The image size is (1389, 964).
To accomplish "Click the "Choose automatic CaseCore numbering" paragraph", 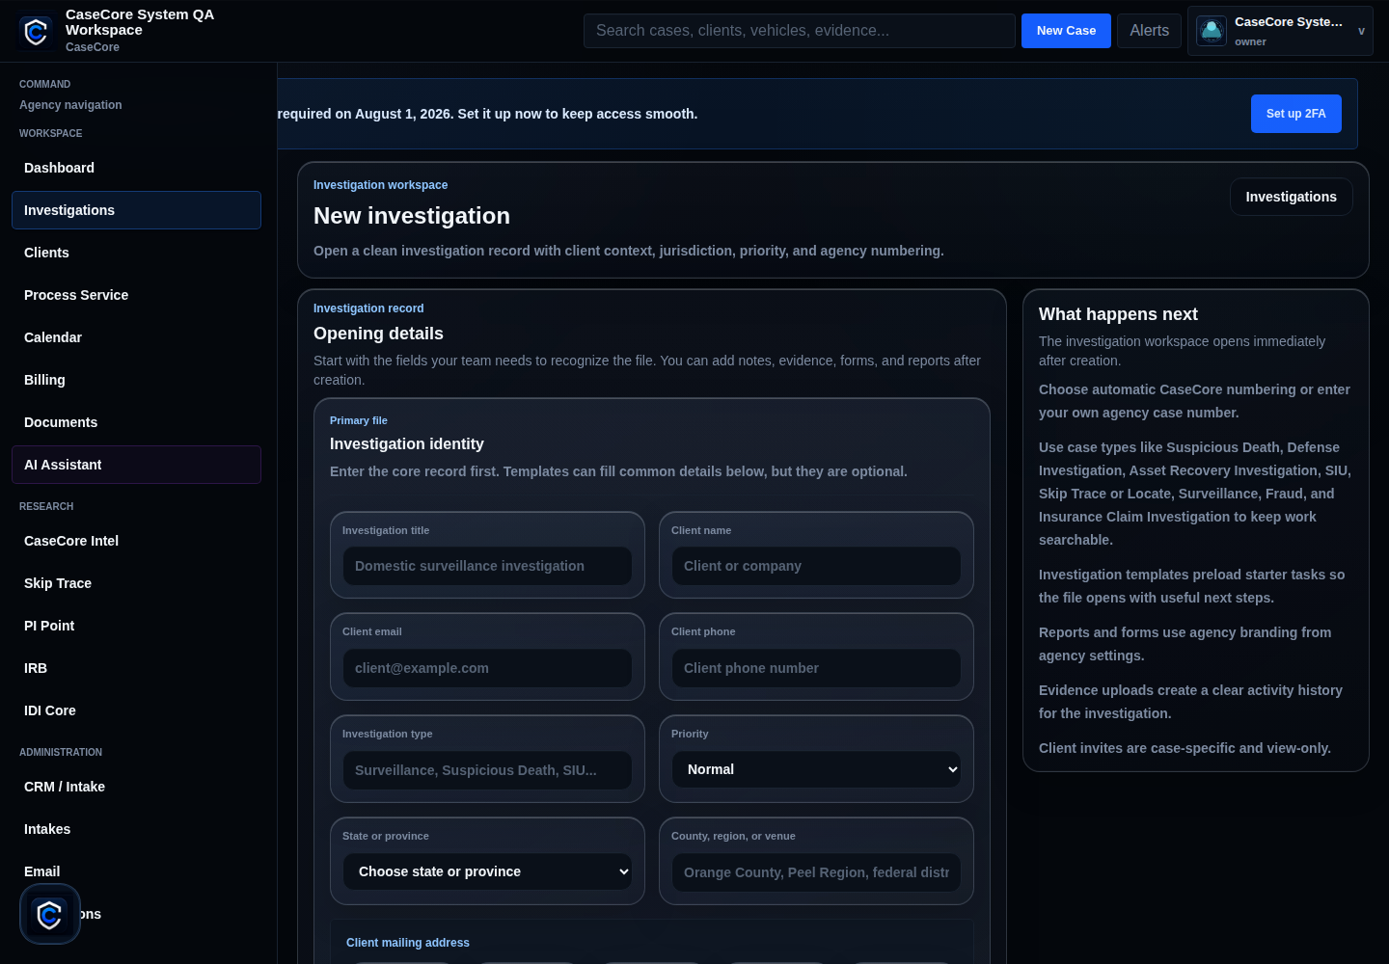I will pos(1194,401).
